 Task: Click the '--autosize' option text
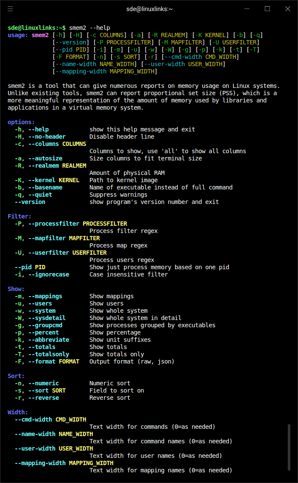(45, 158)
